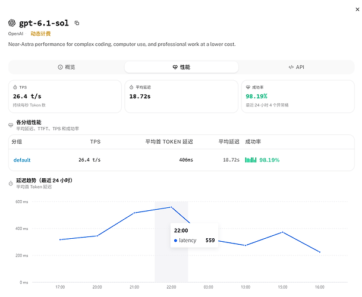Click the 延迟趋势 section clock icon
Image resolution: width=362 pixels, height=297 pixels.
11,184
